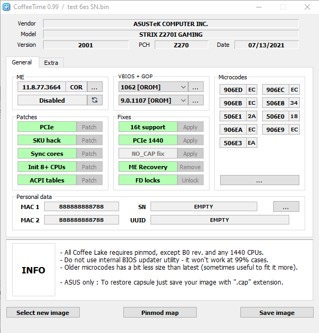Select microcode entry 906EA

pyautogui.click(x=233, y=130)
